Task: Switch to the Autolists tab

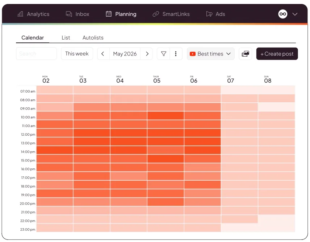Action: pos(93,38)
